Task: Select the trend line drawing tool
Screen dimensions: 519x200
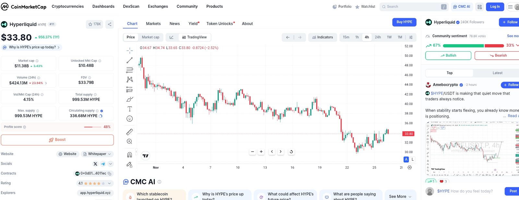Action: [129, 60]
